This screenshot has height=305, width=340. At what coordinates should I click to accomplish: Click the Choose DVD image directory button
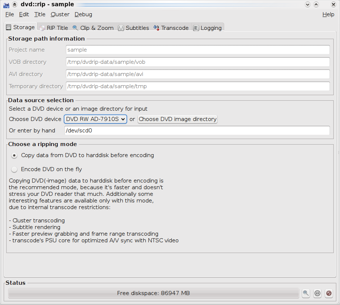click(178, 119)
